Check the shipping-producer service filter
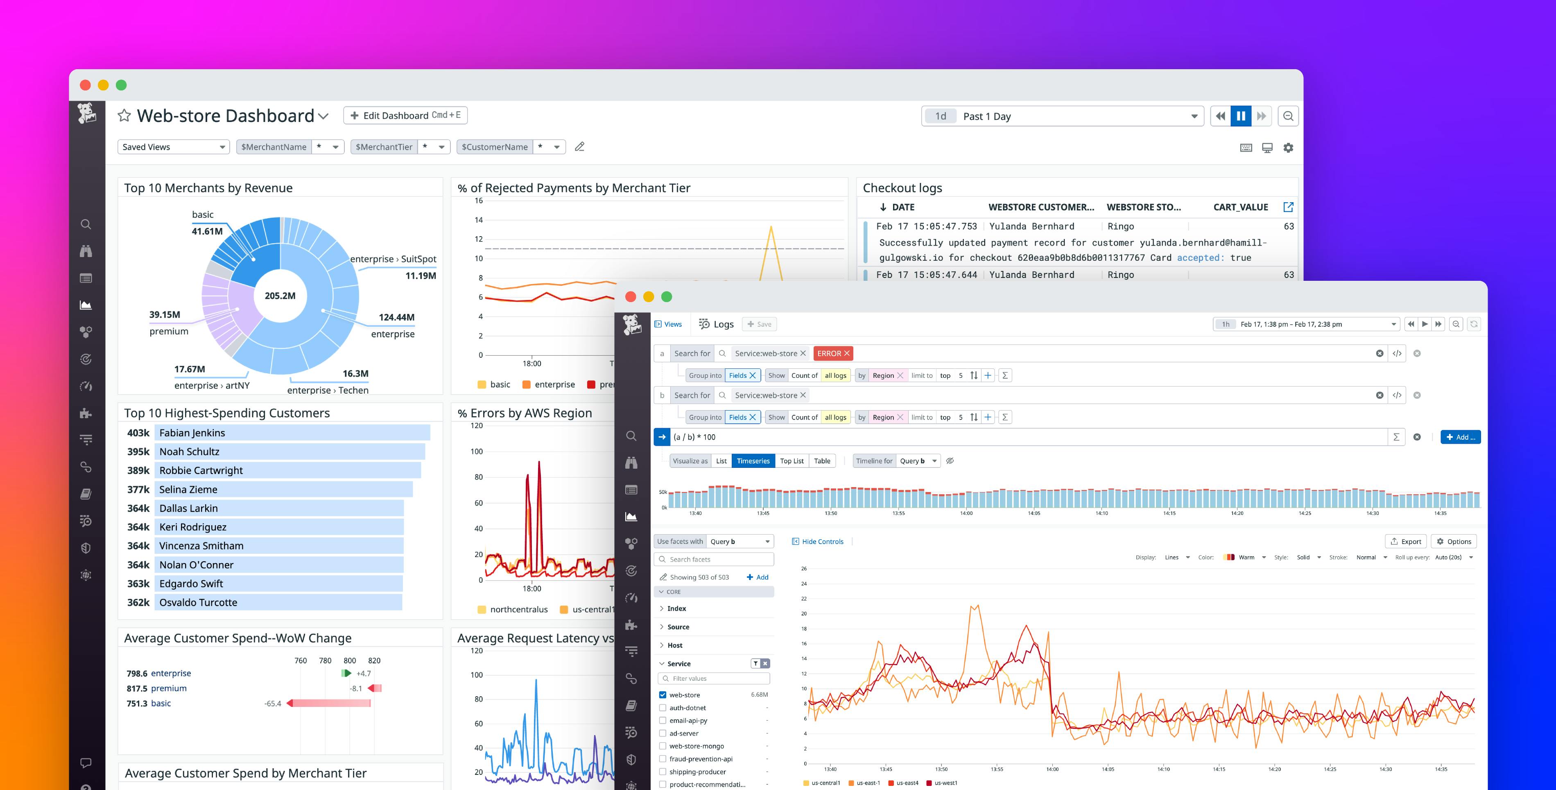Image resolution: width=1556 pixels, height=790 pixels. pyautogui.click(x=663, y=771)
